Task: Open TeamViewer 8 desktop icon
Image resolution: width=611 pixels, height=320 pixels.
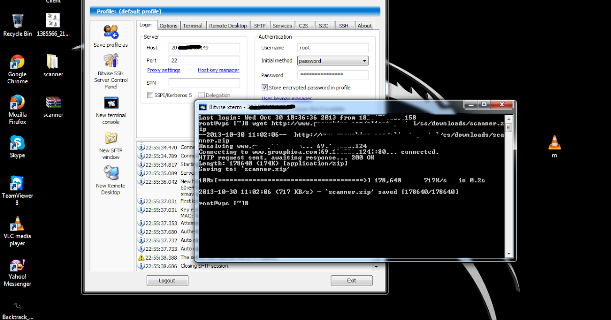Action: point(17,190)
